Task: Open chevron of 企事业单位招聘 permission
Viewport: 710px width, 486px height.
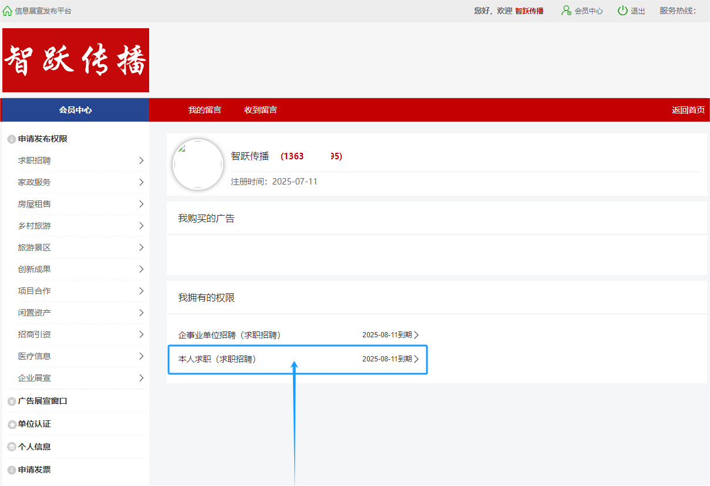Action: pyautogui.click(x=416, y=335)
